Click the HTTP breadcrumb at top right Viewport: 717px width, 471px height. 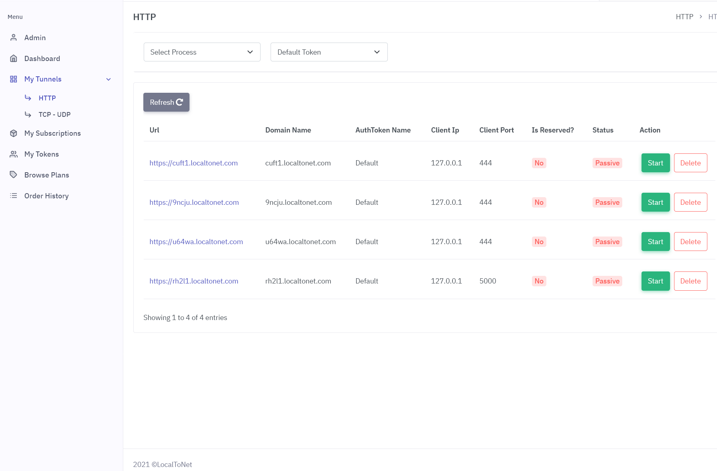tap(684, 17)
